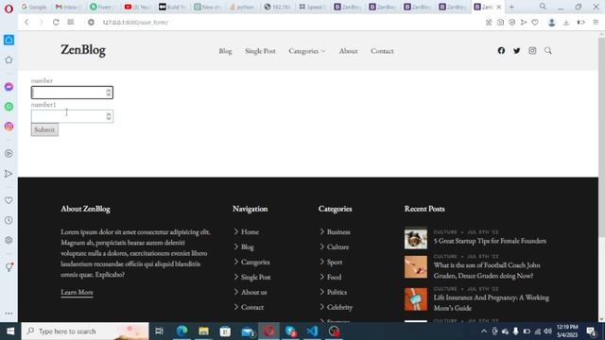The height and width of the screenshot is (340, 605).
Task: Open sidebar setup three dots
Action: click(9, 314)
